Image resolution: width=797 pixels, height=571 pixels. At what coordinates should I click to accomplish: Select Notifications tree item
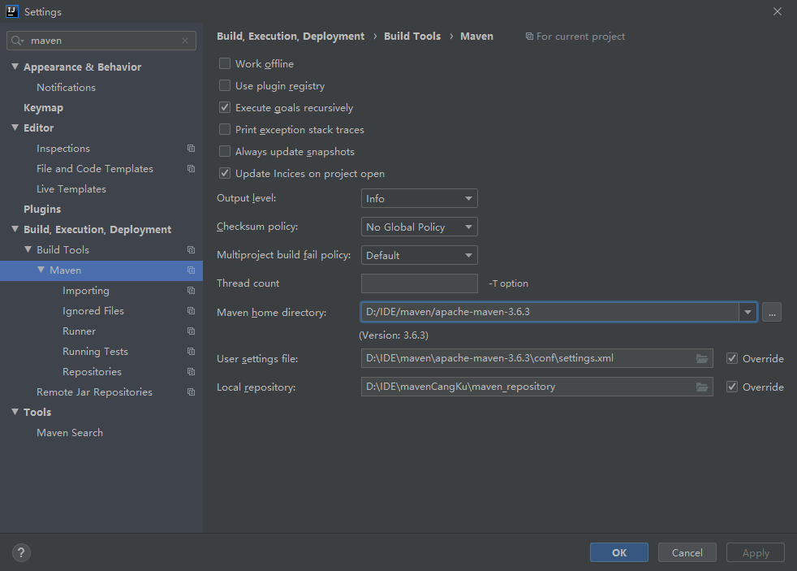(66, 88)
